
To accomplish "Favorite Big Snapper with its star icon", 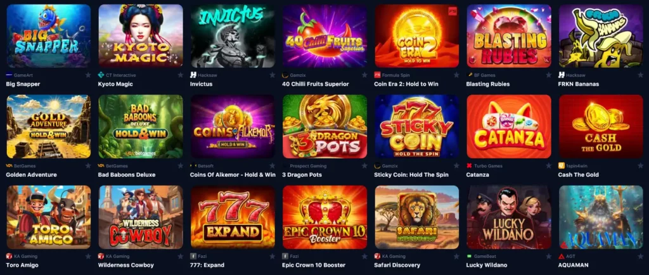I will point(87,75).
